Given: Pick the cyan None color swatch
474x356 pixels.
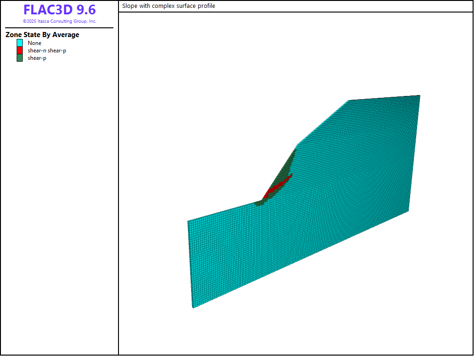Looking at the screenshot, I should click(19, 43).
